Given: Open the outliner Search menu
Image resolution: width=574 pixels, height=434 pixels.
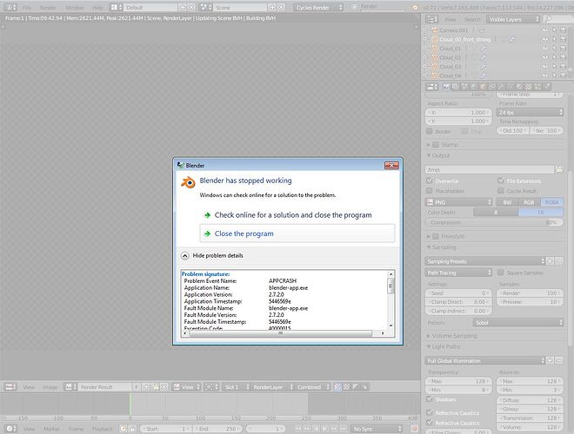Looking at the screenshot, I should click(x=472, y=19).
